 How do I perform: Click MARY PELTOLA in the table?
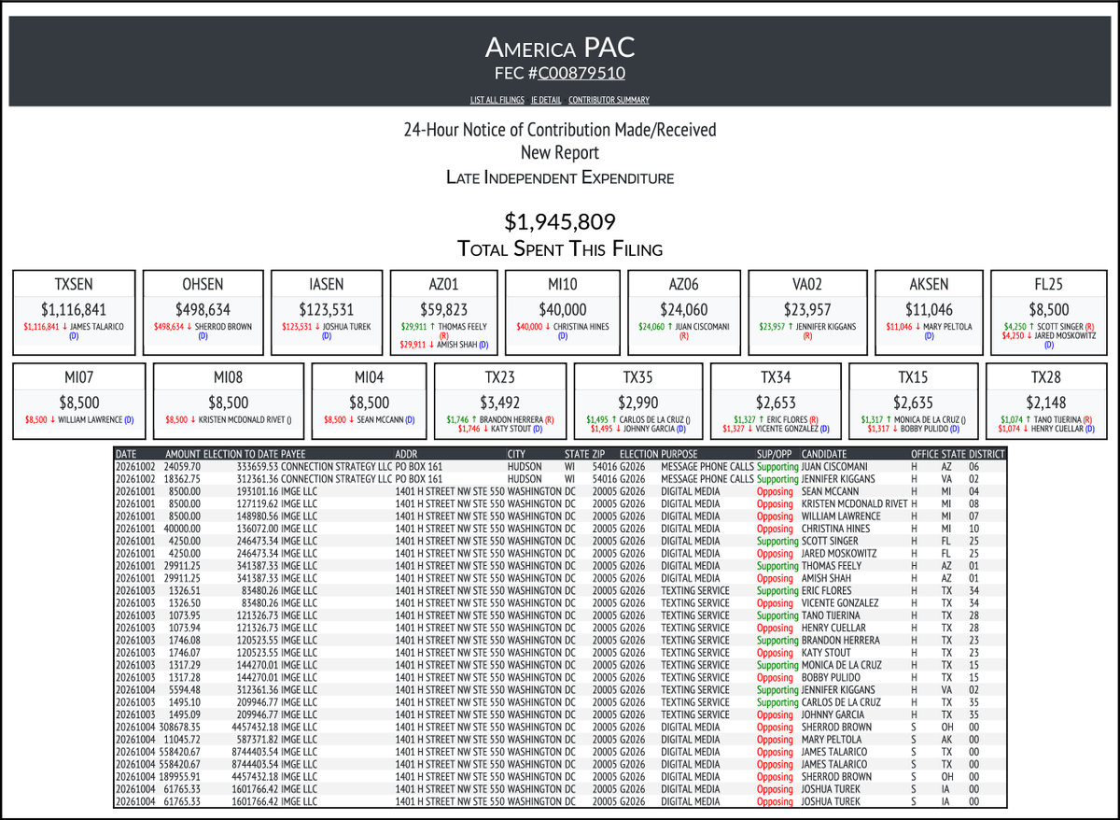(x=833, y=739)
